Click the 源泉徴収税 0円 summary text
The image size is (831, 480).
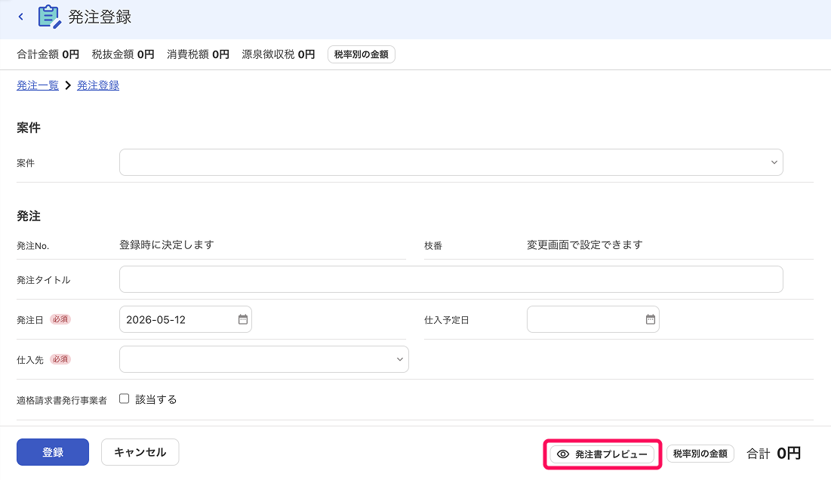(x=279, y=54)
